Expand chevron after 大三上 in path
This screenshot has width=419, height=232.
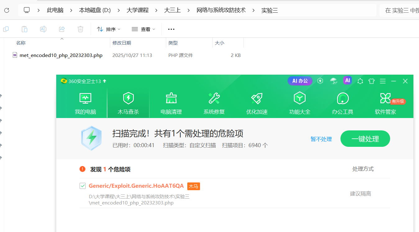pos(188,10)
